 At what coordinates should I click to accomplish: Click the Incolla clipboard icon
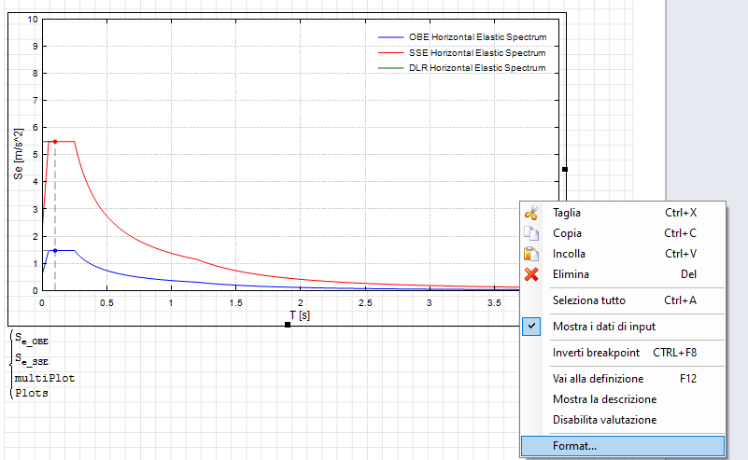[531, 254]
